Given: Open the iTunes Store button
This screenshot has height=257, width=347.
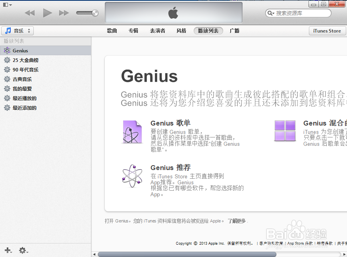Looking at the screenshot, I should pos(327,31).
